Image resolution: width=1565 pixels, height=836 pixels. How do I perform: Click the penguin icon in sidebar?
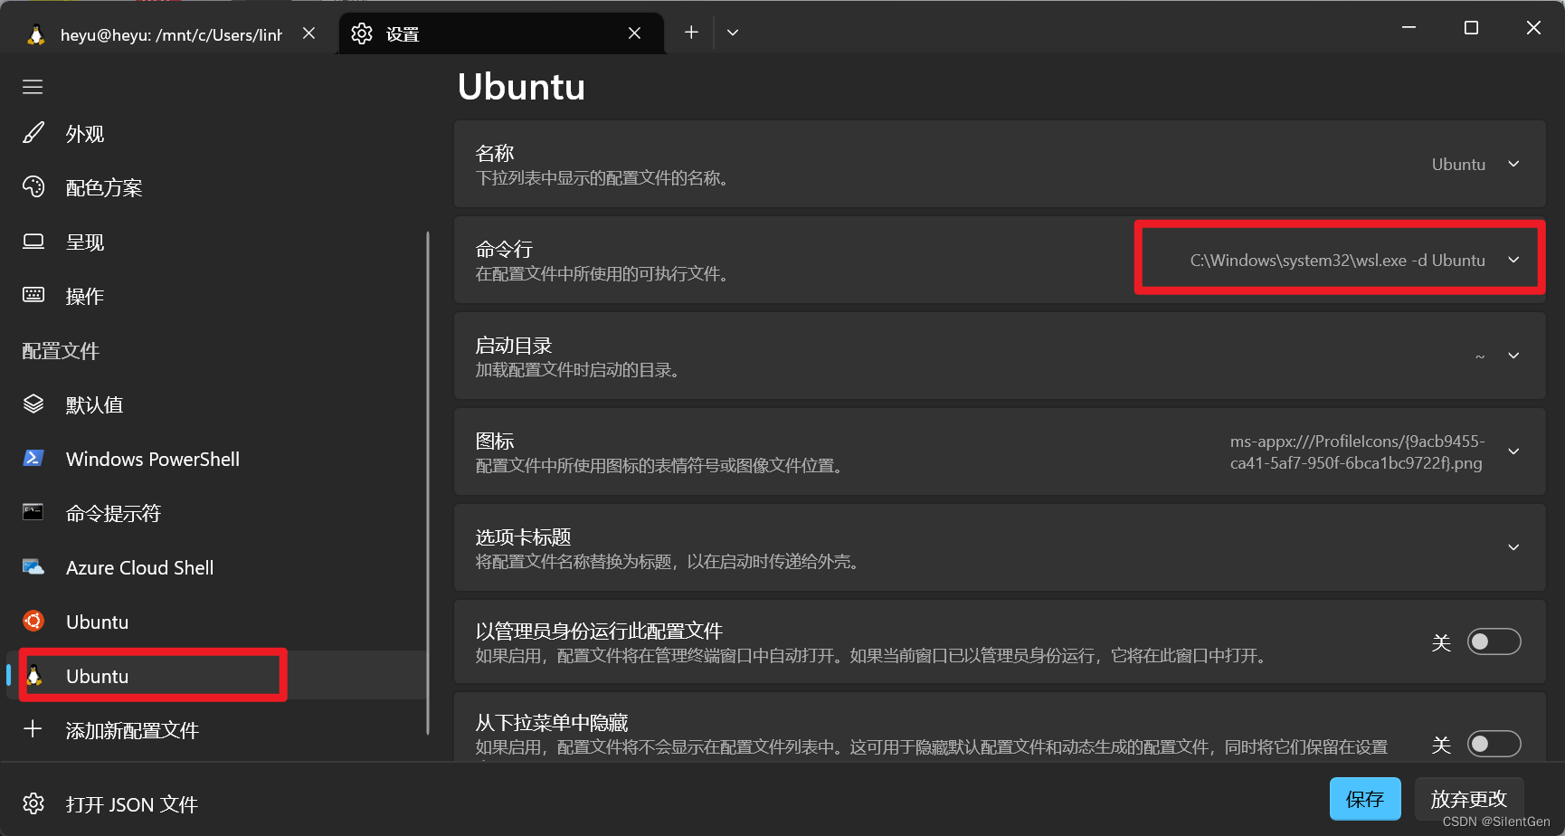coord(35,675)
